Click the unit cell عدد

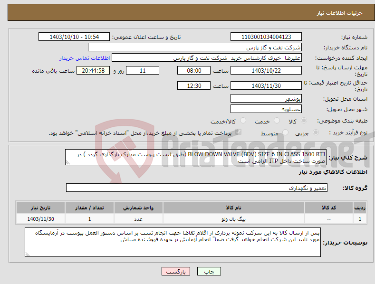click(x=138, y=219)
